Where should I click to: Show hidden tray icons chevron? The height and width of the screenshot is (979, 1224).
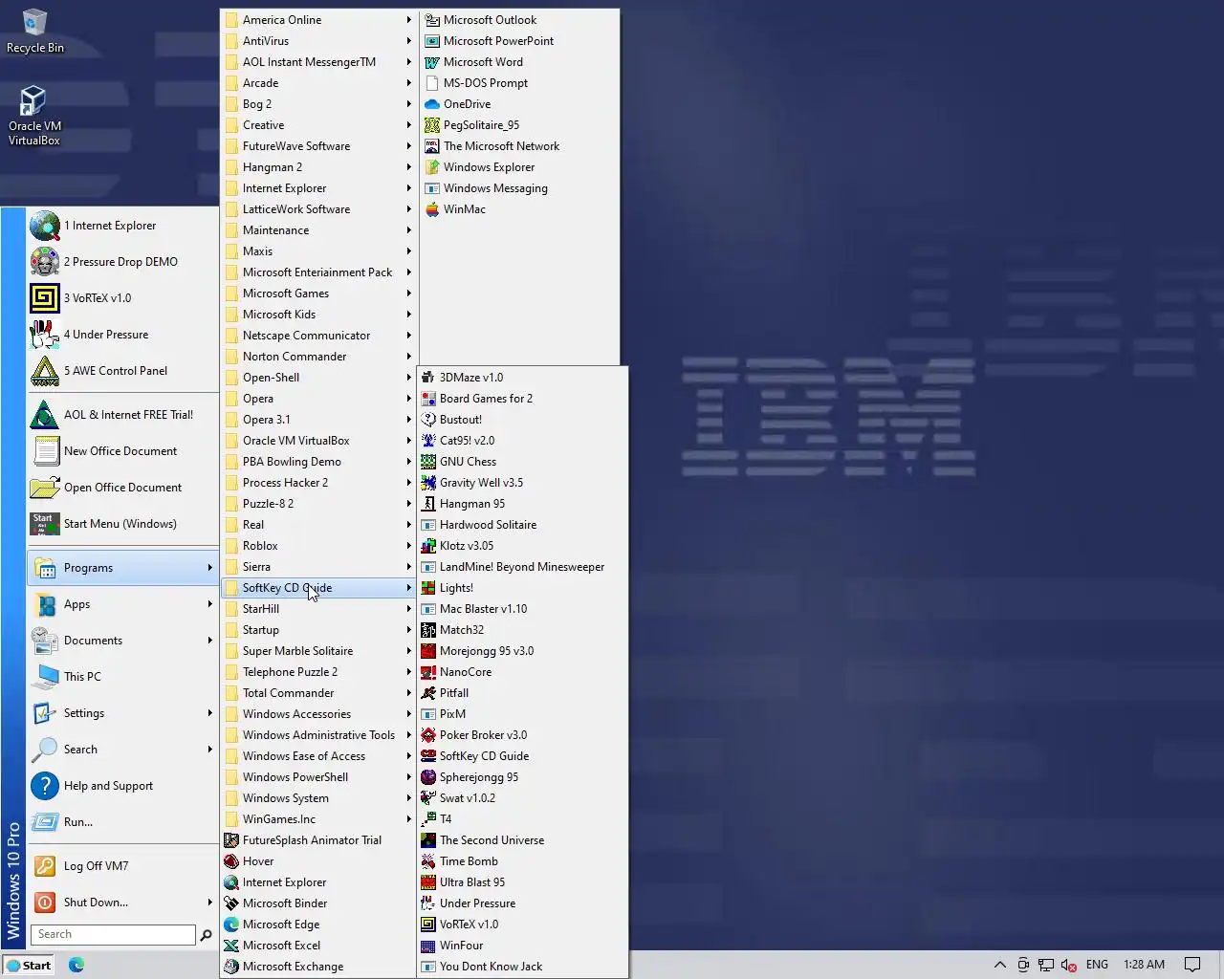(x=1000, y=965)
